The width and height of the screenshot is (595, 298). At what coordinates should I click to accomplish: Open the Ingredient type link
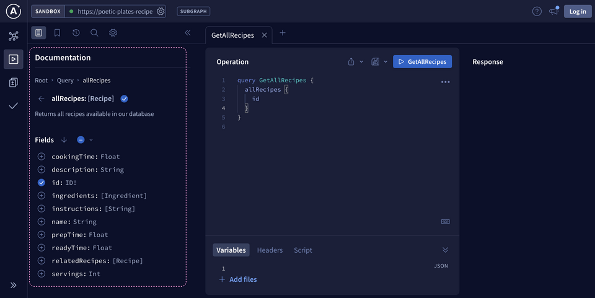click(x=124, y=196)
